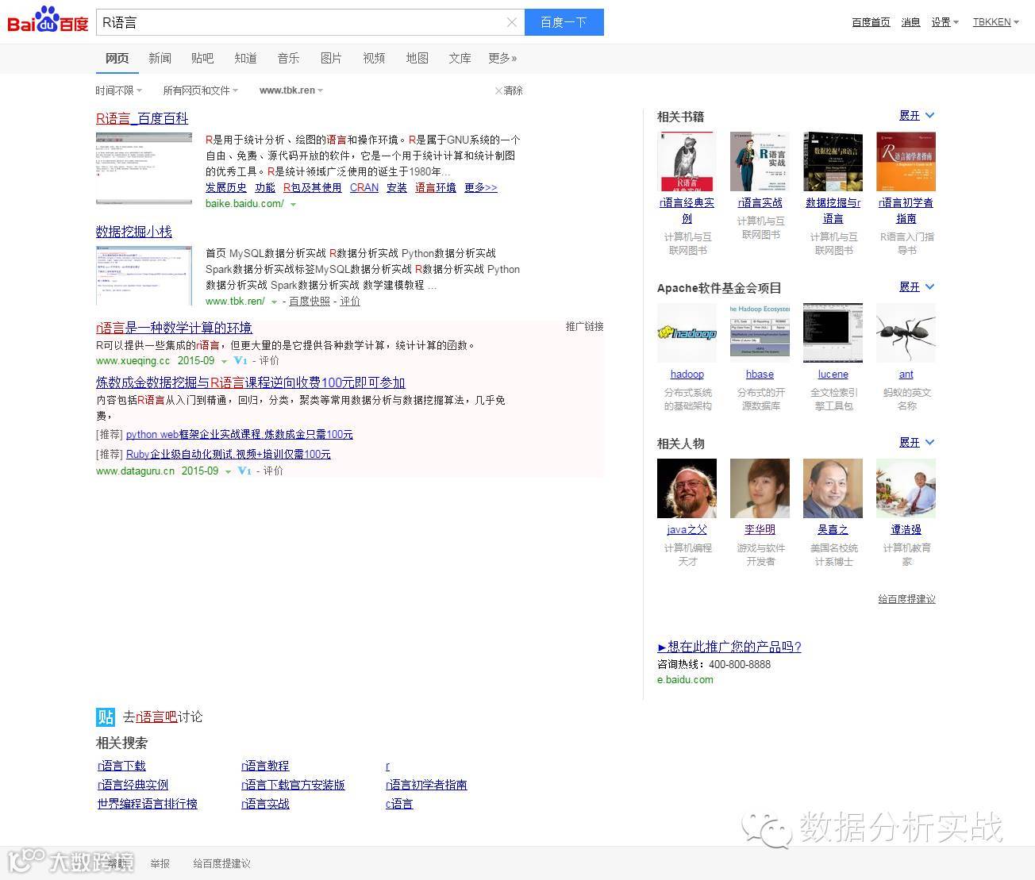Click the 李华明 person photo
The width and height of the screenshot is (1035, 880).
(x=760, y=488)
